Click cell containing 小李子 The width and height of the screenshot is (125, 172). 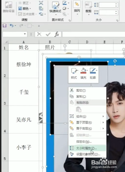[24, 147]
